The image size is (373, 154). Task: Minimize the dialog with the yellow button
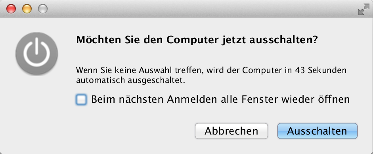tap(27, 9)
